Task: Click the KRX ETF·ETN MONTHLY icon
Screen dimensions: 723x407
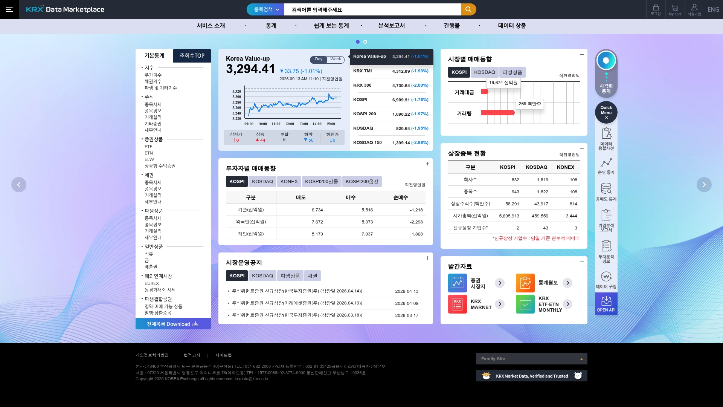Action: [525, 304]
